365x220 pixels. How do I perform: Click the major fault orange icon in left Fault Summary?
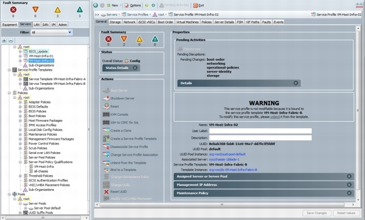(x=35, y=9)
